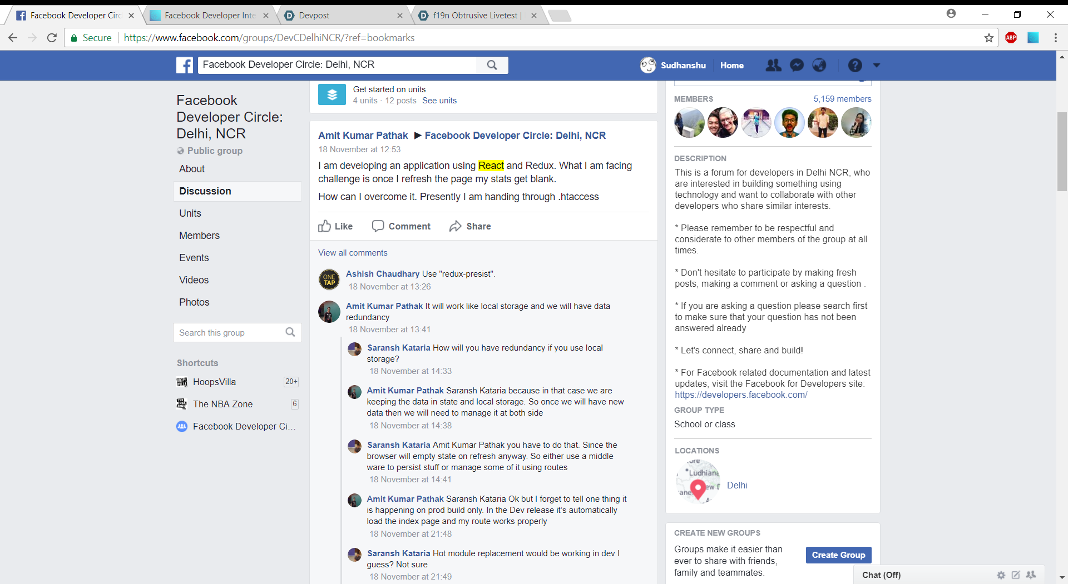Click the Chat (Off) bar label
The height and width of the screenshot is (584, 1068).
pyautogui.click(x=882, y=575)
